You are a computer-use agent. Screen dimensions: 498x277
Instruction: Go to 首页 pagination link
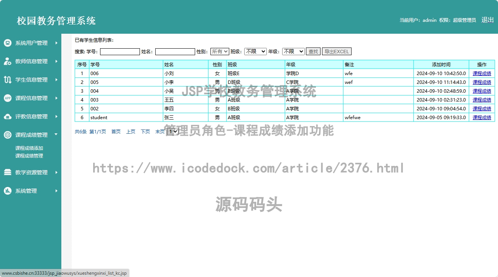click(x=116, y=131)
